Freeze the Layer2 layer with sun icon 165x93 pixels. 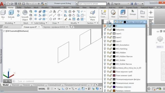click(x=108, y=37)
